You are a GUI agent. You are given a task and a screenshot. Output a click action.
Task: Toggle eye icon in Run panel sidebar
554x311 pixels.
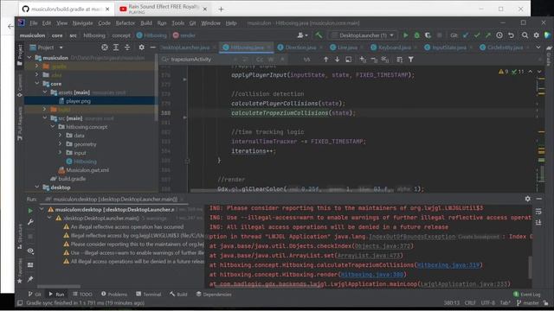pos(30,251)
